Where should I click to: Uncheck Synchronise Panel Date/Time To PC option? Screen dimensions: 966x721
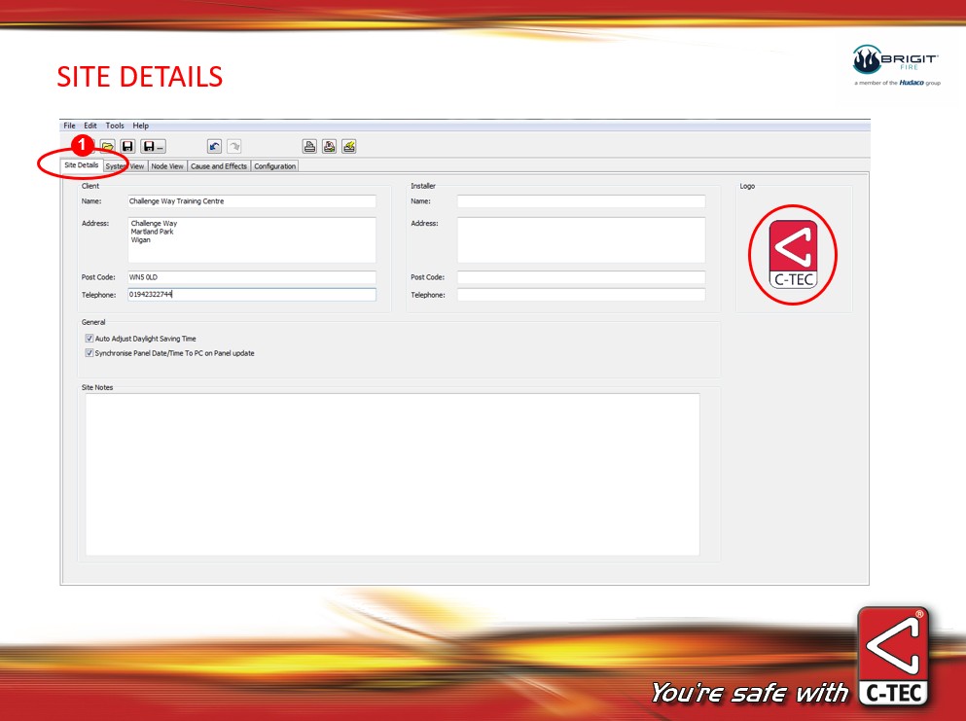pos(89,353)
